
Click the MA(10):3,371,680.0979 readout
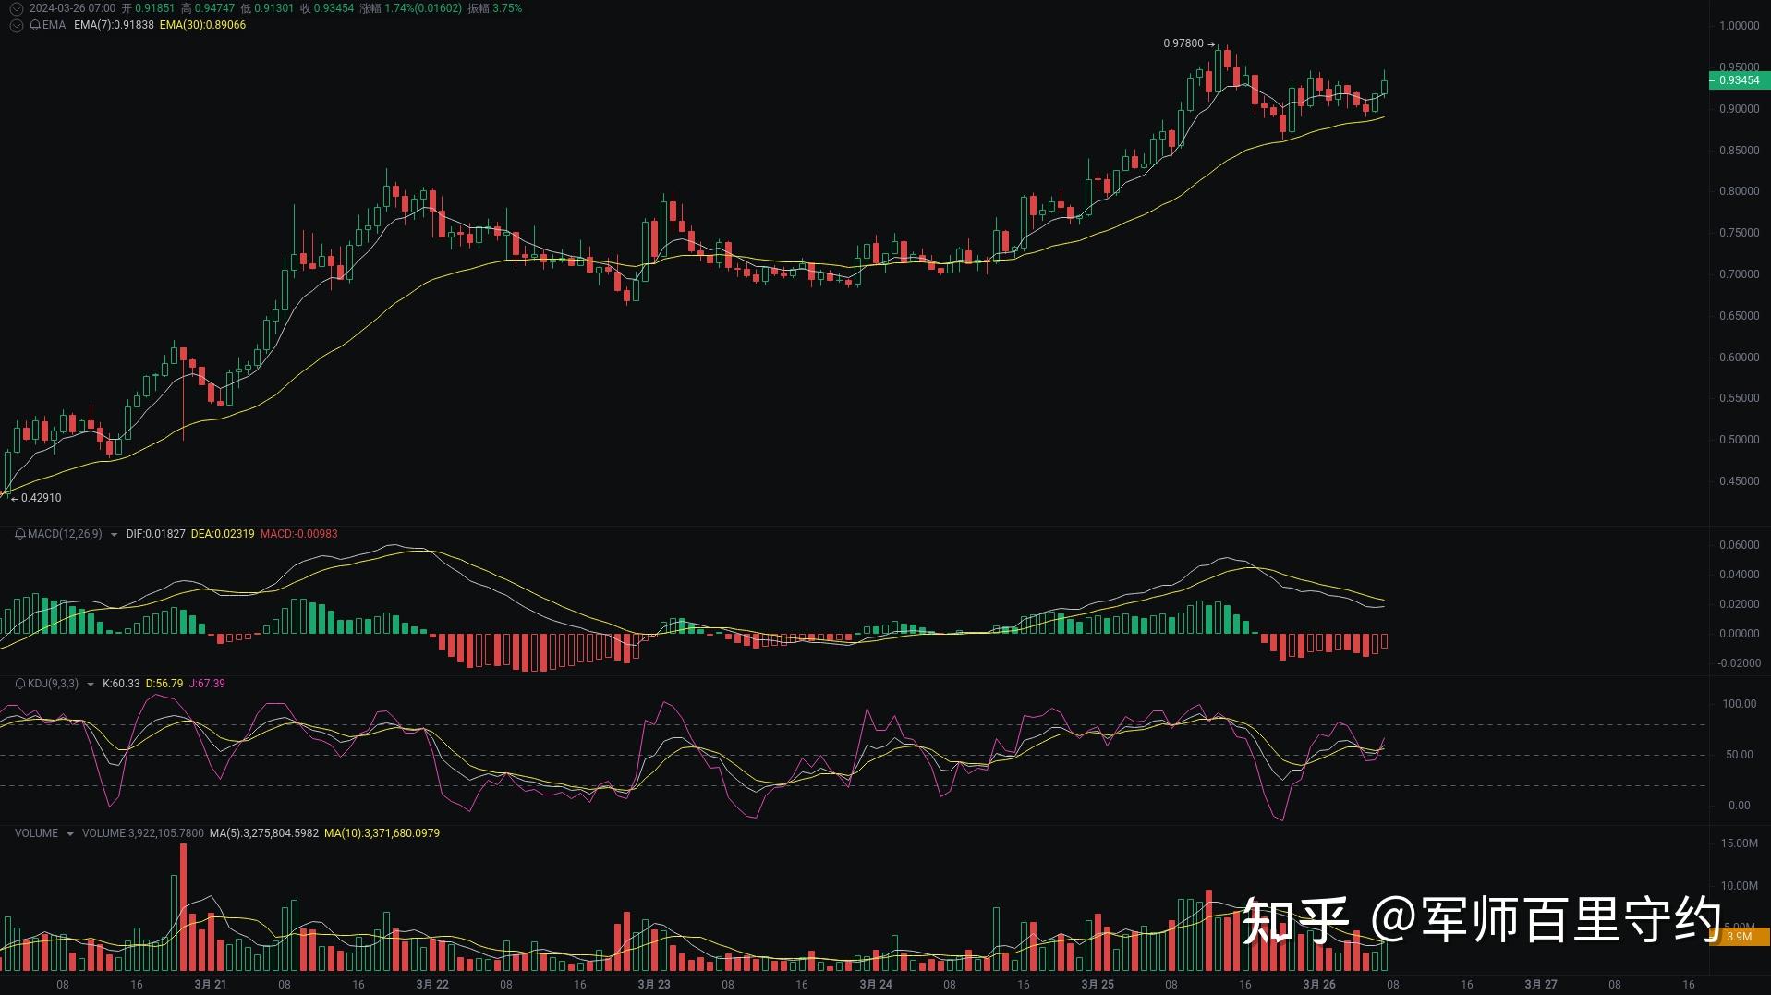pyautogui.click(x=382, y=833)
